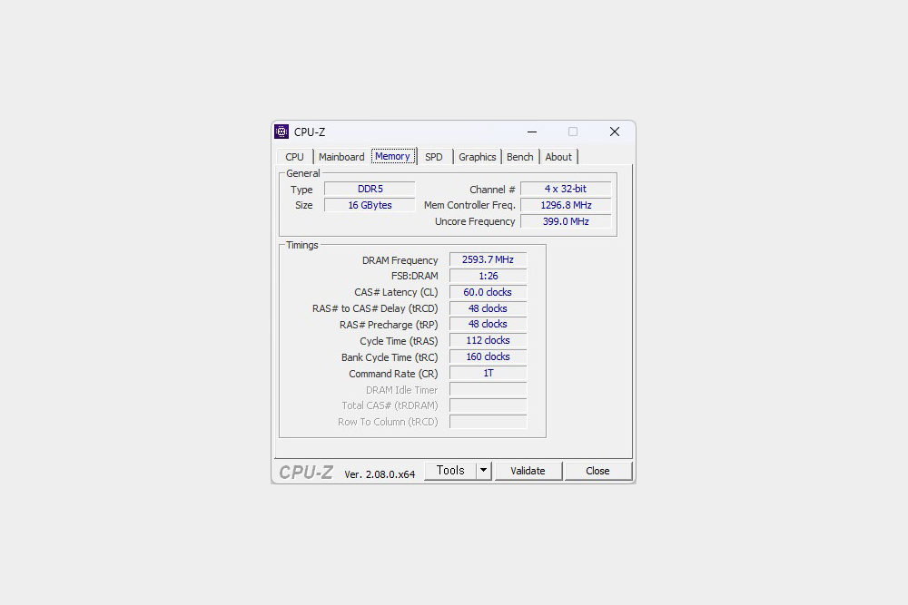Click the DRAM Frequency value 2593.7 MHz

point(488,259)
